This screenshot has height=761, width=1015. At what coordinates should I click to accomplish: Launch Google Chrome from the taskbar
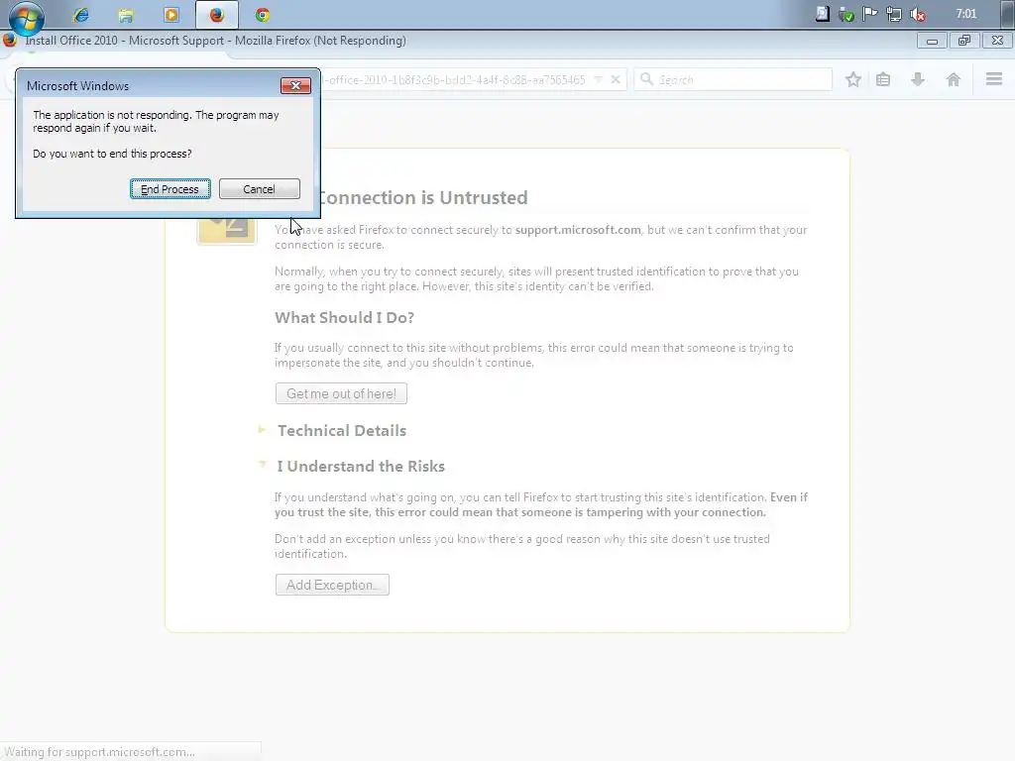tap(262, 15)
